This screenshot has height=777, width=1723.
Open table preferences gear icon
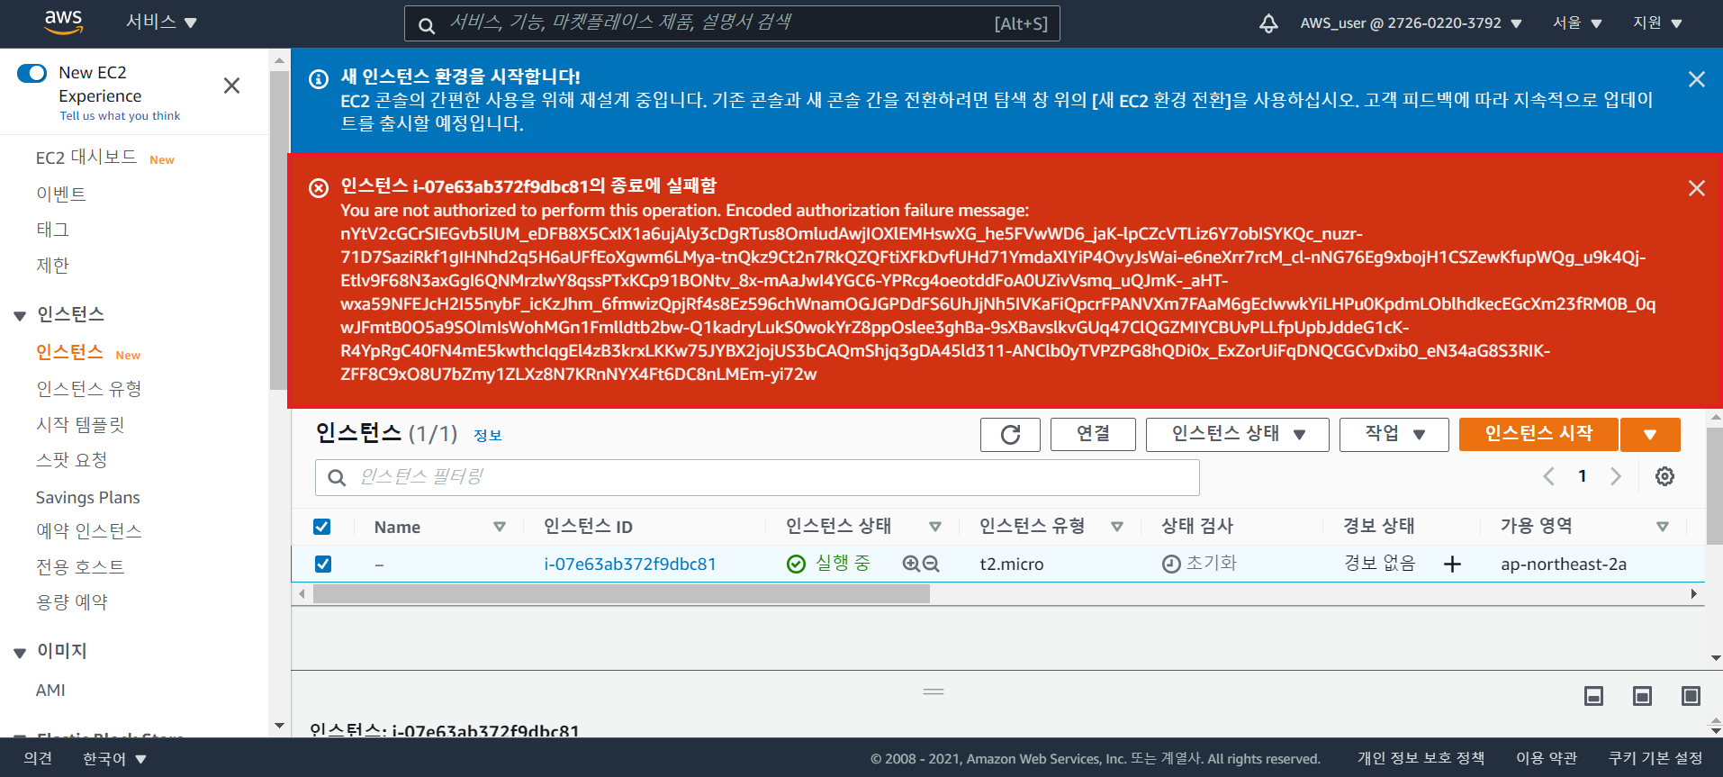tap(1664, 476)
